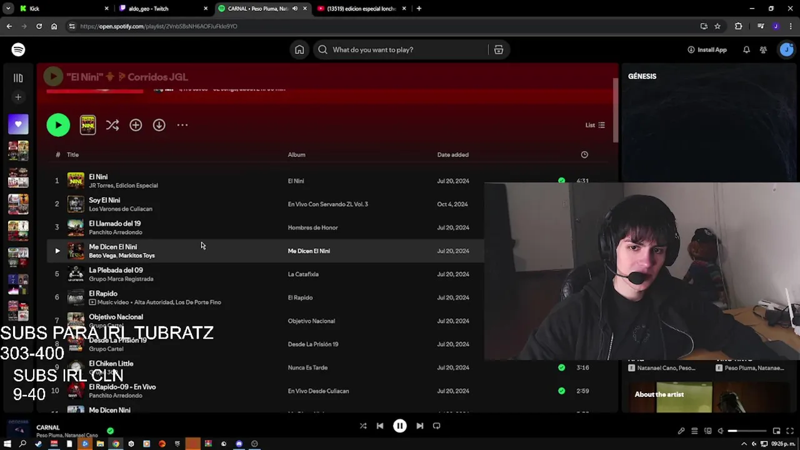The height and width of the screenshot is (450, 800).
Task: Open the Browse icon in search bar
Action: (x=499, y=49)
